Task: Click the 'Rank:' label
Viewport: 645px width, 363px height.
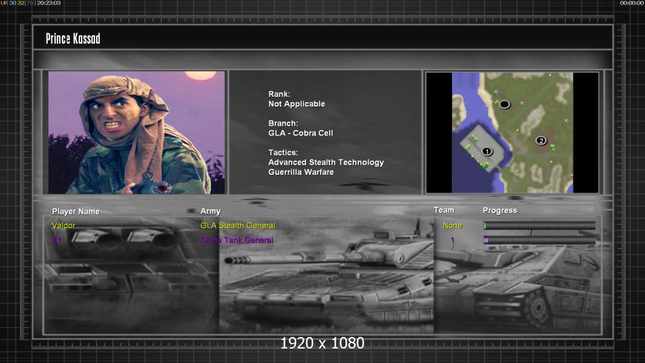Action: [279, 94]
